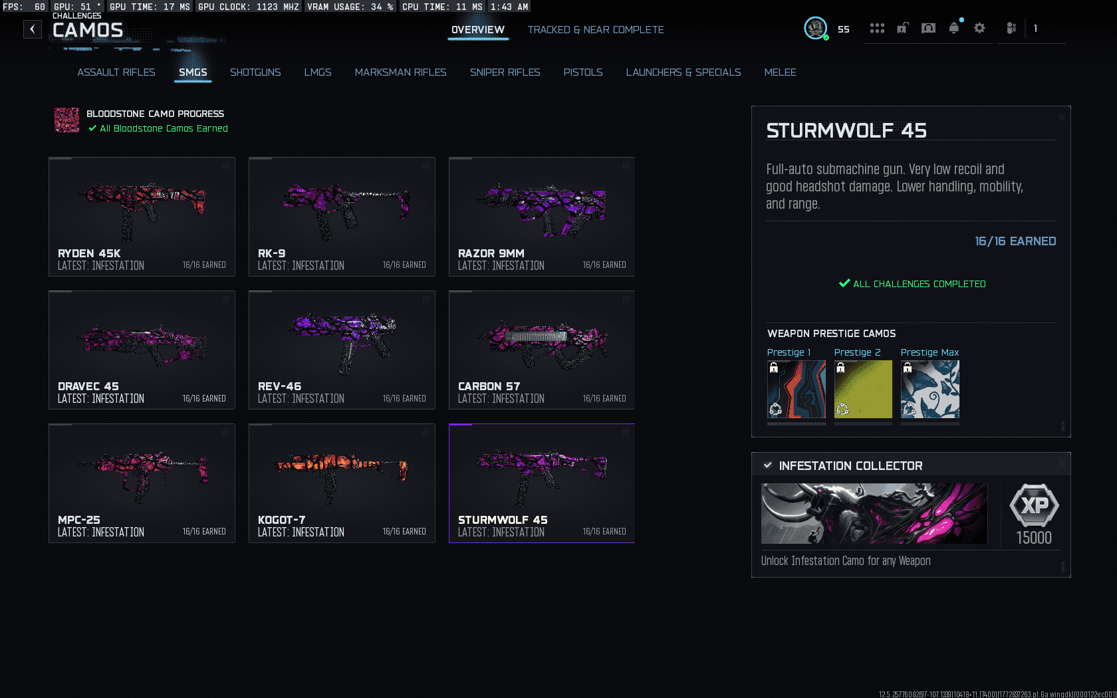This screenshot has width=1117, height=698.
Task: Click the unlocked padlock icon in header
Action: pos(902,29)
